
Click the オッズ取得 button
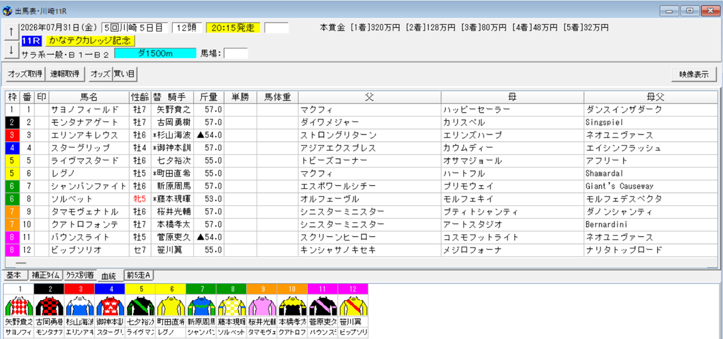pos(26,74)
